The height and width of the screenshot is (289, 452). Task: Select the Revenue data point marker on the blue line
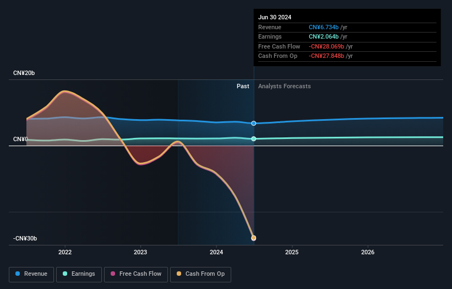click(254, 124)
